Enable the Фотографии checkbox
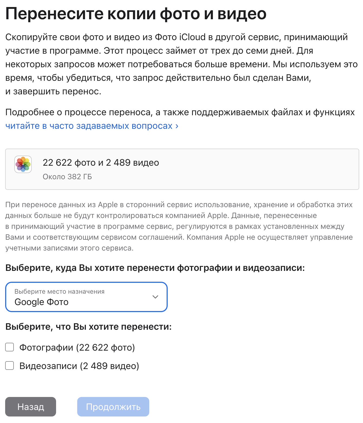The height and width of the screenshot is (423, 363). pyautogui.click(x=9, y=347)
